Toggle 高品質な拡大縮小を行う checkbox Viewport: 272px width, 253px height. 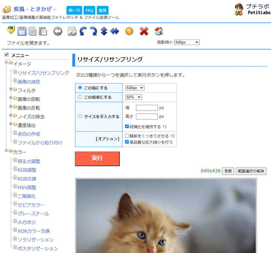coord(127,142)
